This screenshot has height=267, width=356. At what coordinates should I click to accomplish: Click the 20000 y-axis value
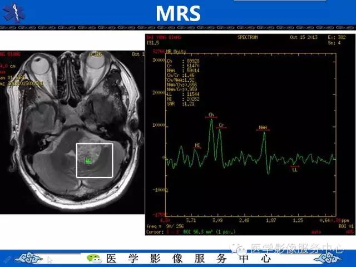159,93
